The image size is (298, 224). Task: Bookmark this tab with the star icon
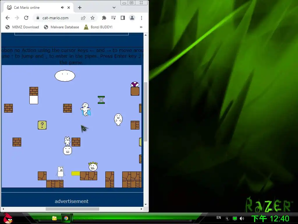[x=93, y=18]
